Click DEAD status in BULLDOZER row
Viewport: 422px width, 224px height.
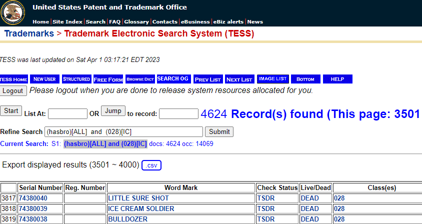point(310,219)
